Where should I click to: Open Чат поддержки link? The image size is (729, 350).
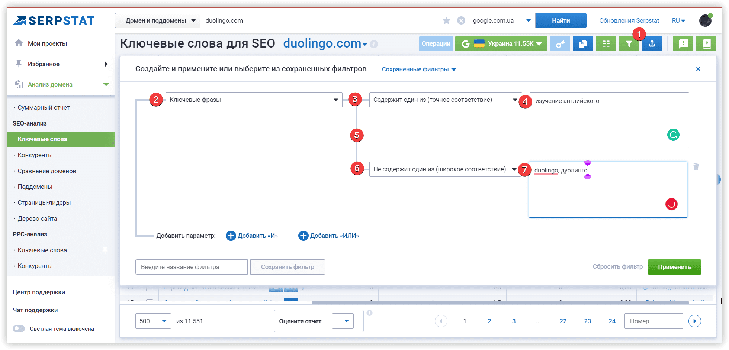[x=35, y=310]
